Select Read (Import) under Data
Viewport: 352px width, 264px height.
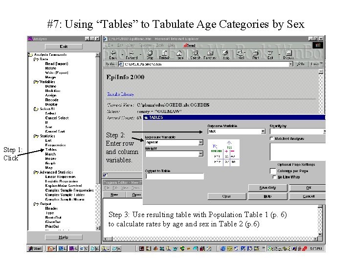pos(57,64)
